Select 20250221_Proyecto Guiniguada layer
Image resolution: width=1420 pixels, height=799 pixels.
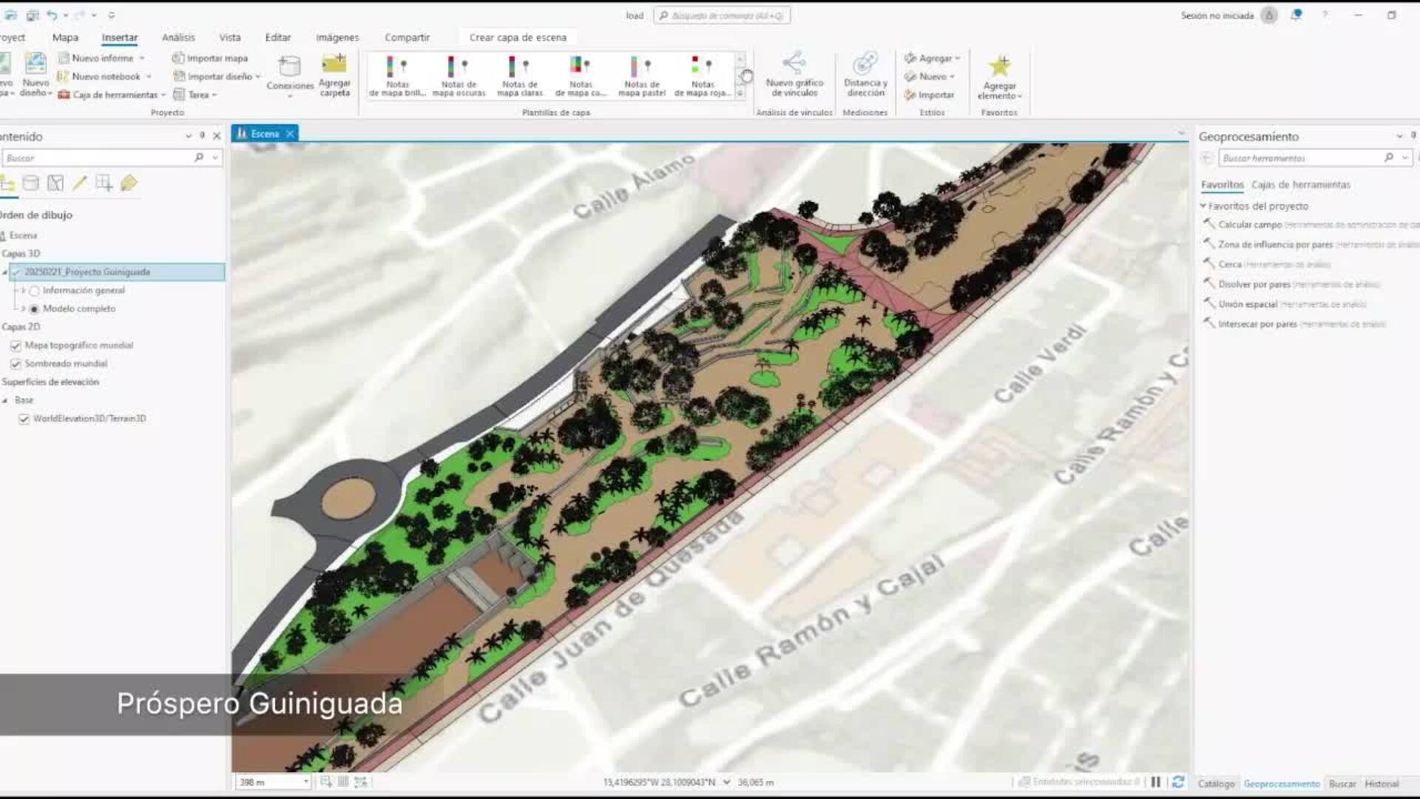click(87, 272)
